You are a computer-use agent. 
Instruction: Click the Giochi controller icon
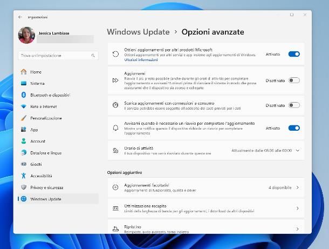click(x=24, y=164)
